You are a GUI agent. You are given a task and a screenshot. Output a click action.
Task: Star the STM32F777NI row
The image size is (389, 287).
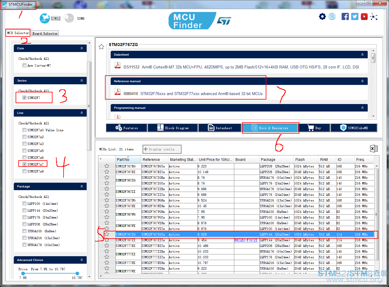coord(107,263)
